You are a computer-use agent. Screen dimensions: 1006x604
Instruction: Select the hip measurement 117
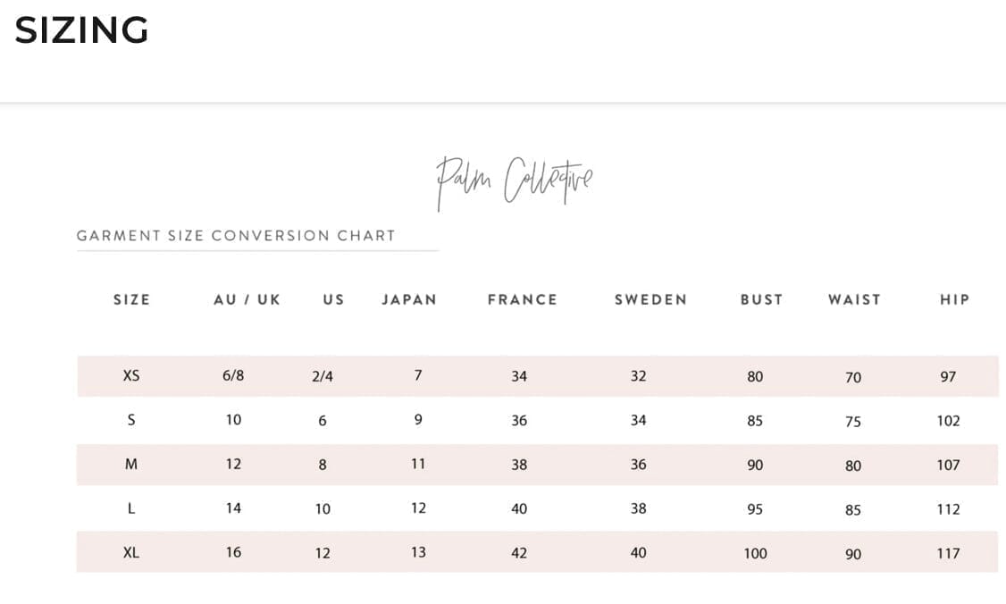(x=948, y=554)
